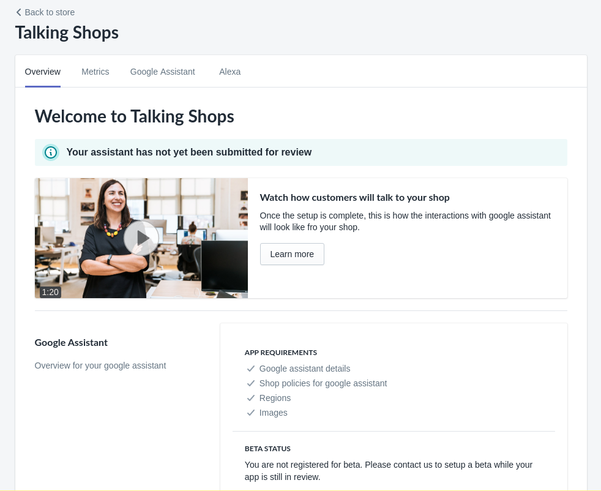Open the Shop policies for google assistant requirement
Screen dimensions: 601x491
pos(323,383)
